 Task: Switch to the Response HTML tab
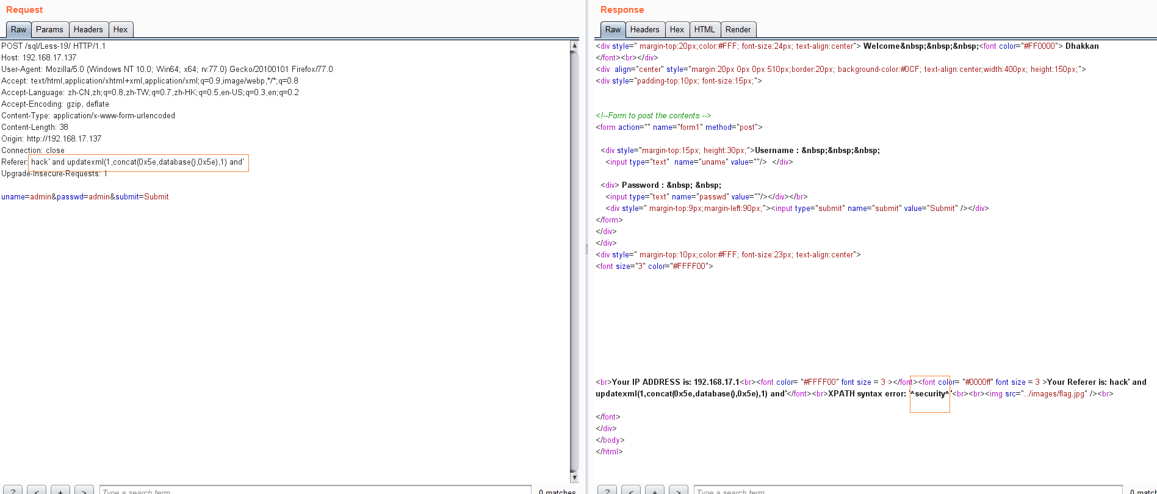tap(705, 29)
